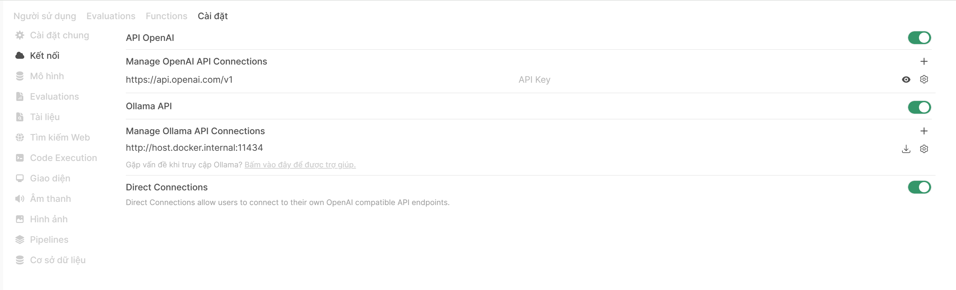
Task: Add a new OpenAI API connection
Action: coord(924,61)
